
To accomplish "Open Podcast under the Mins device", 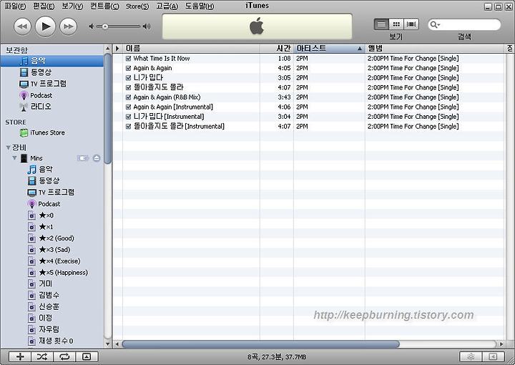I will pyautogui.click(x=44, y=204).
